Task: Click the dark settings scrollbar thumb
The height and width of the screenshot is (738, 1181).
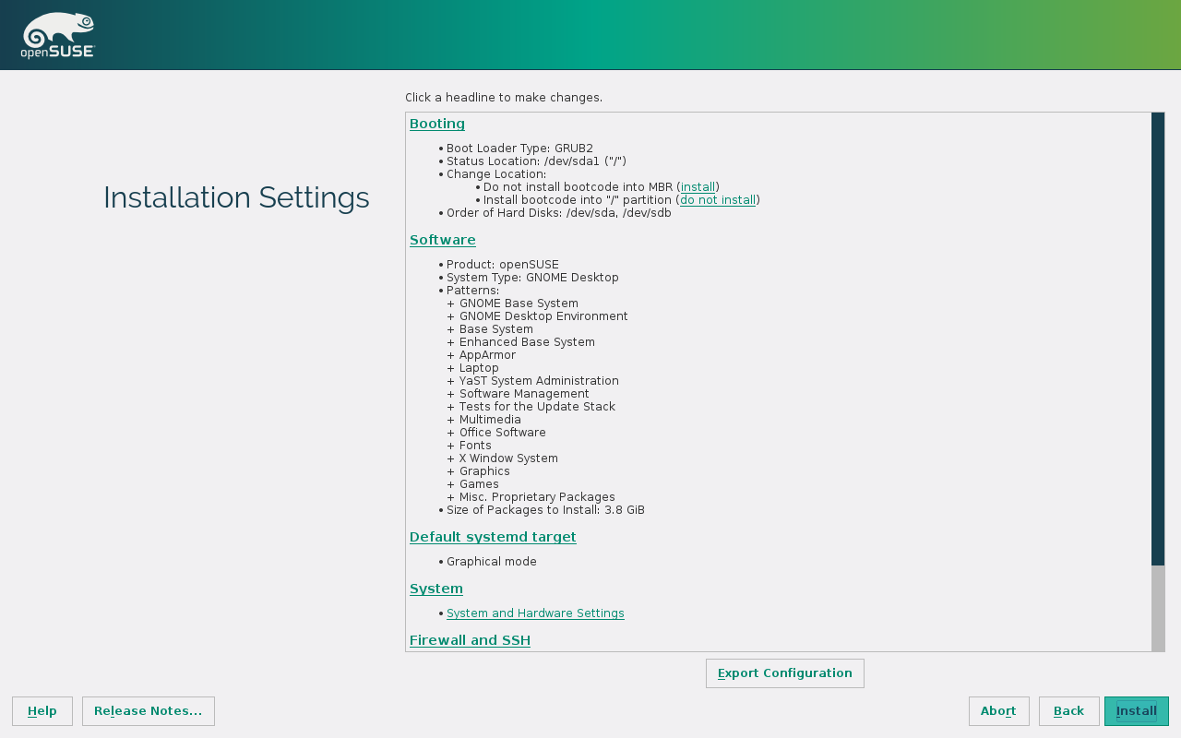Action: tap(1158, 339)
